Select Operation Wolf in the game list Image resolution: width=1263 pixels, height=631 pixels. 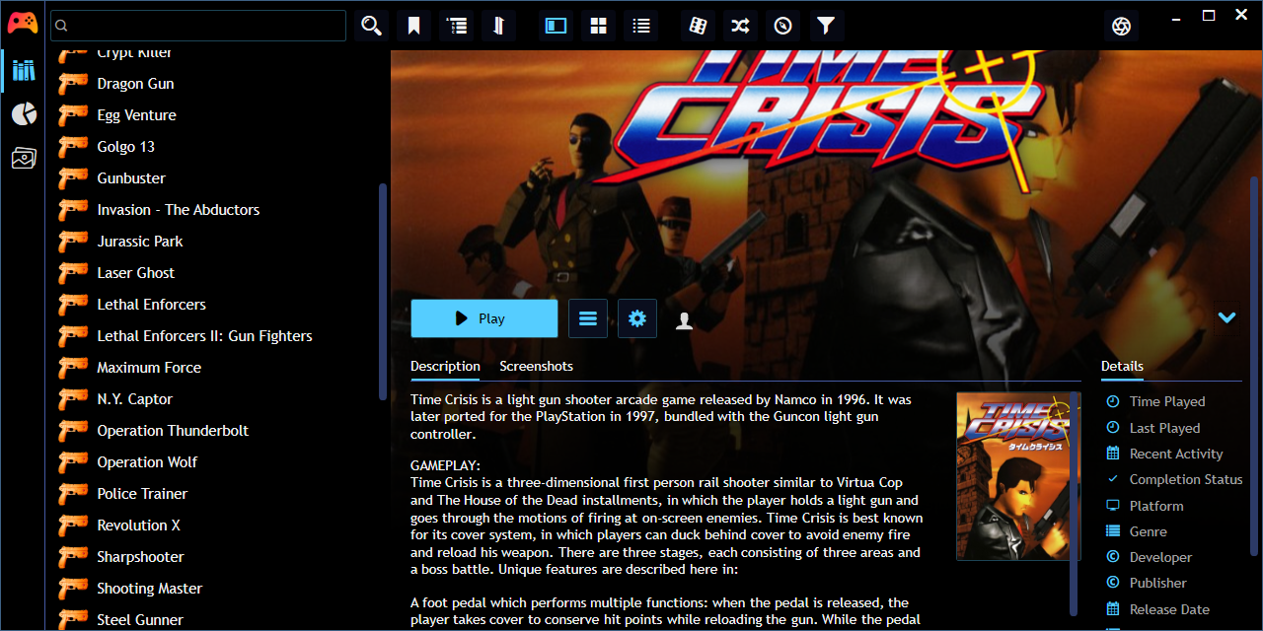point(147,462)
